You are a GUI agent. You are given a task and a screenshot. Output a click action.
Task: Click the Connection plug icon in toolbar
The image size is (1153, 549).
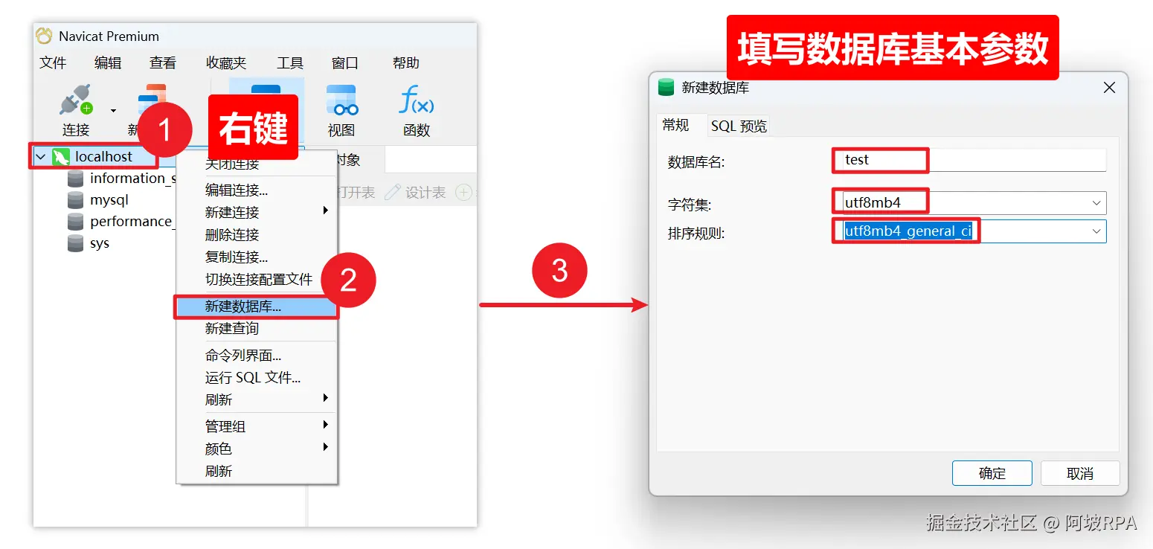click(76, 100)
